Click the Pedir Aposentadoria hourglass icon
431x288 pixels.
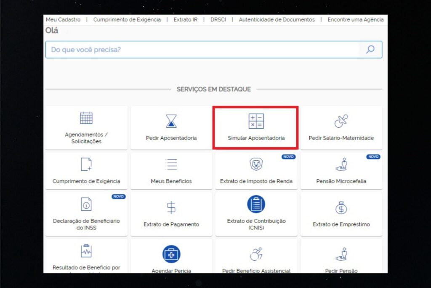[x=171, y=121]
